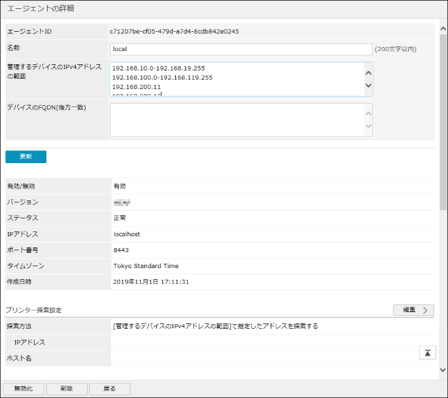Click the page scrollbar up arrow

(x=442, y=28)
